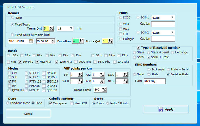This screenshot has width=200, height=126.
Task: Click the Bonus points 500 value
Action: point(98,90)
